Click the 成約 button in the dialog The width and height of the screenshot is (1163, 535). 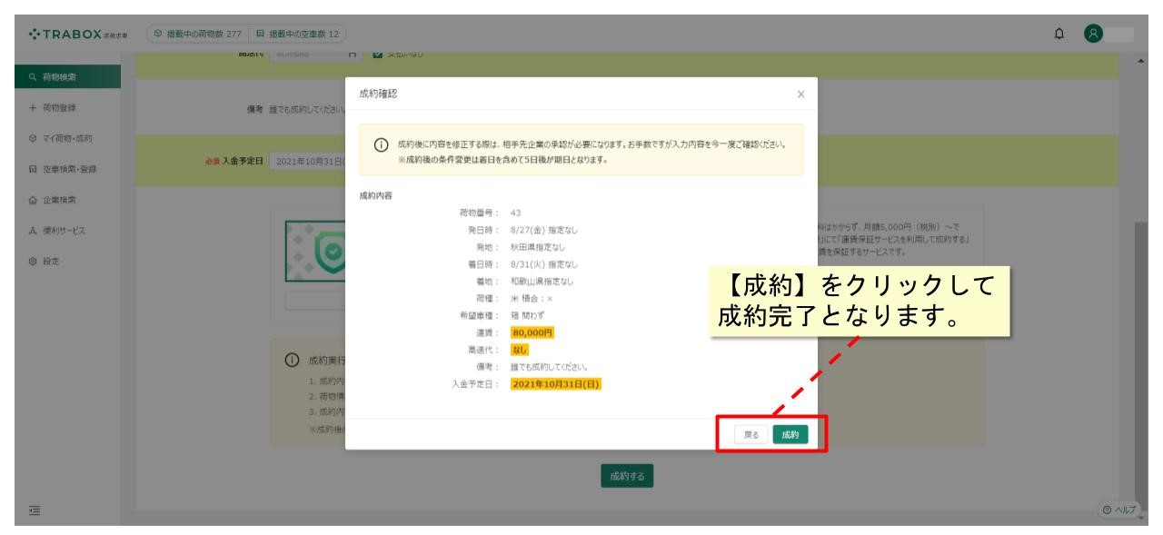(792, 436)
